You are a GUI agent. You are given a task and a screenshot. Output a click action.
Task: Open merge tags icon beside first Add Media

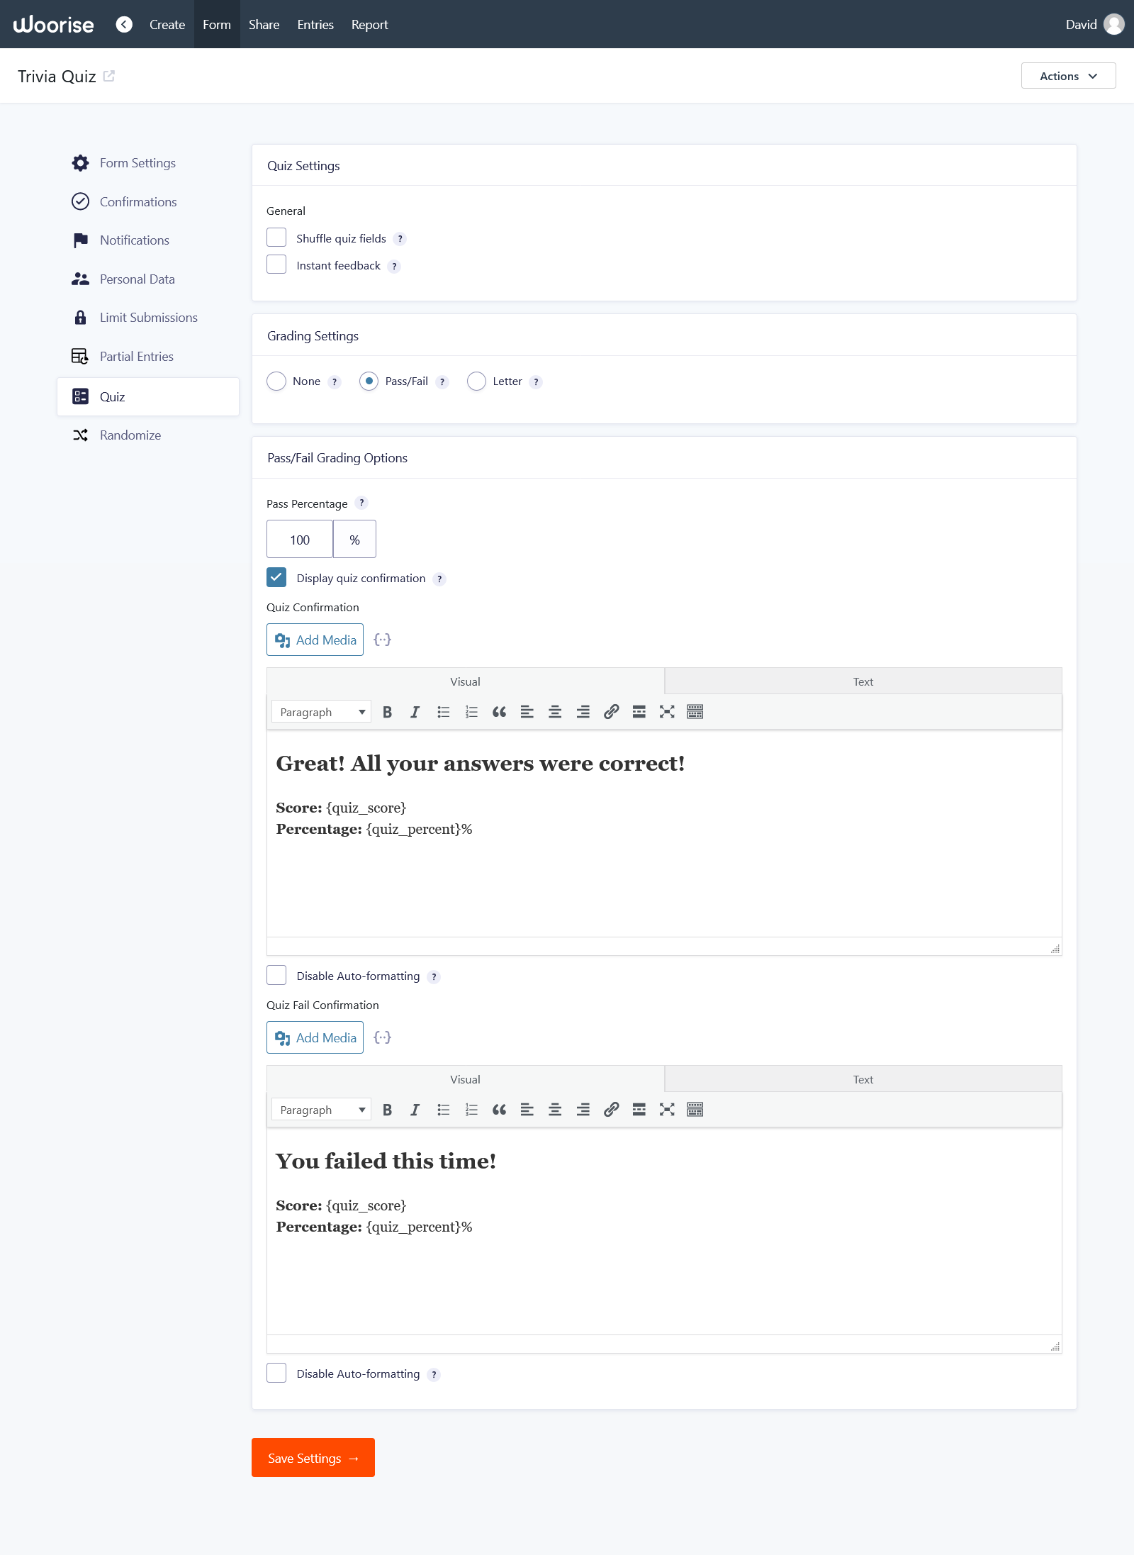[383, 640]
